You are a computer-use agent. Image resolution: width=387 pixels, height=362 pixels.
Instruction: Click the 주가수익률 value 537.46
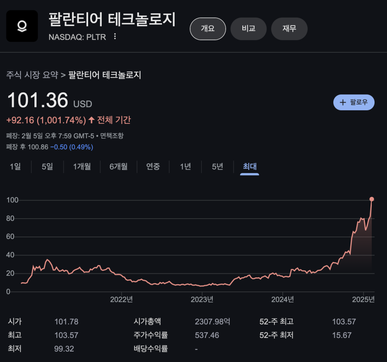coord(207,335)
